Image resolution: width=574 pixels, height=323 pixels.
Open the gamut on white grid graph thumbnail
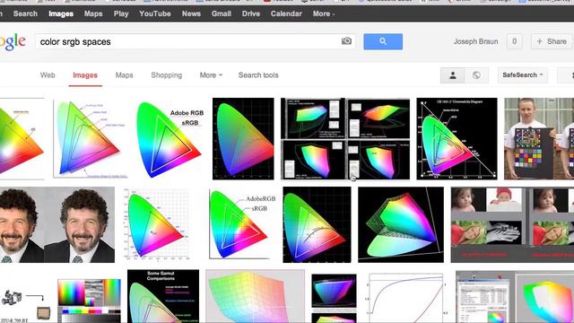pos(157,224)
